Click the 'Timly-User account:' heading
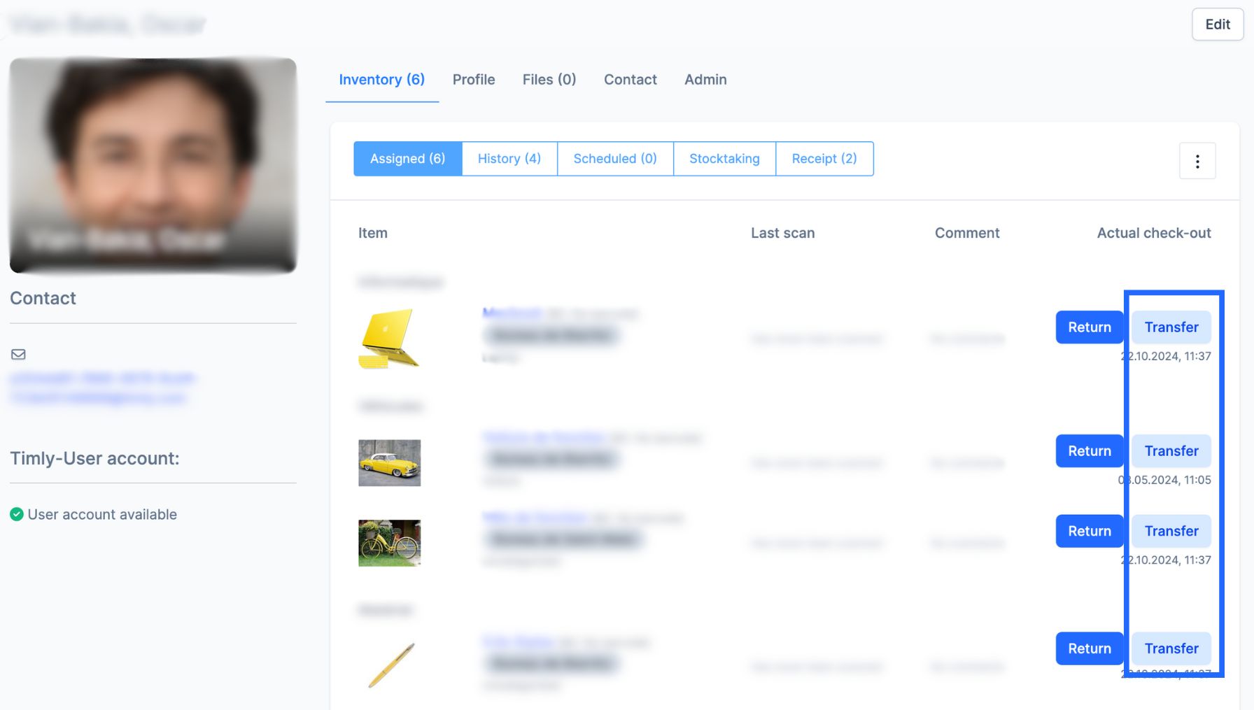1254x710 pixels. click(94, 459)
